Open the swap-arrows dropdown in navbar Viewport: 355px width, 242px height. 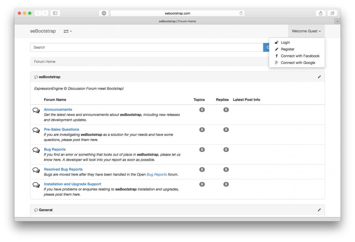point(67,31)
